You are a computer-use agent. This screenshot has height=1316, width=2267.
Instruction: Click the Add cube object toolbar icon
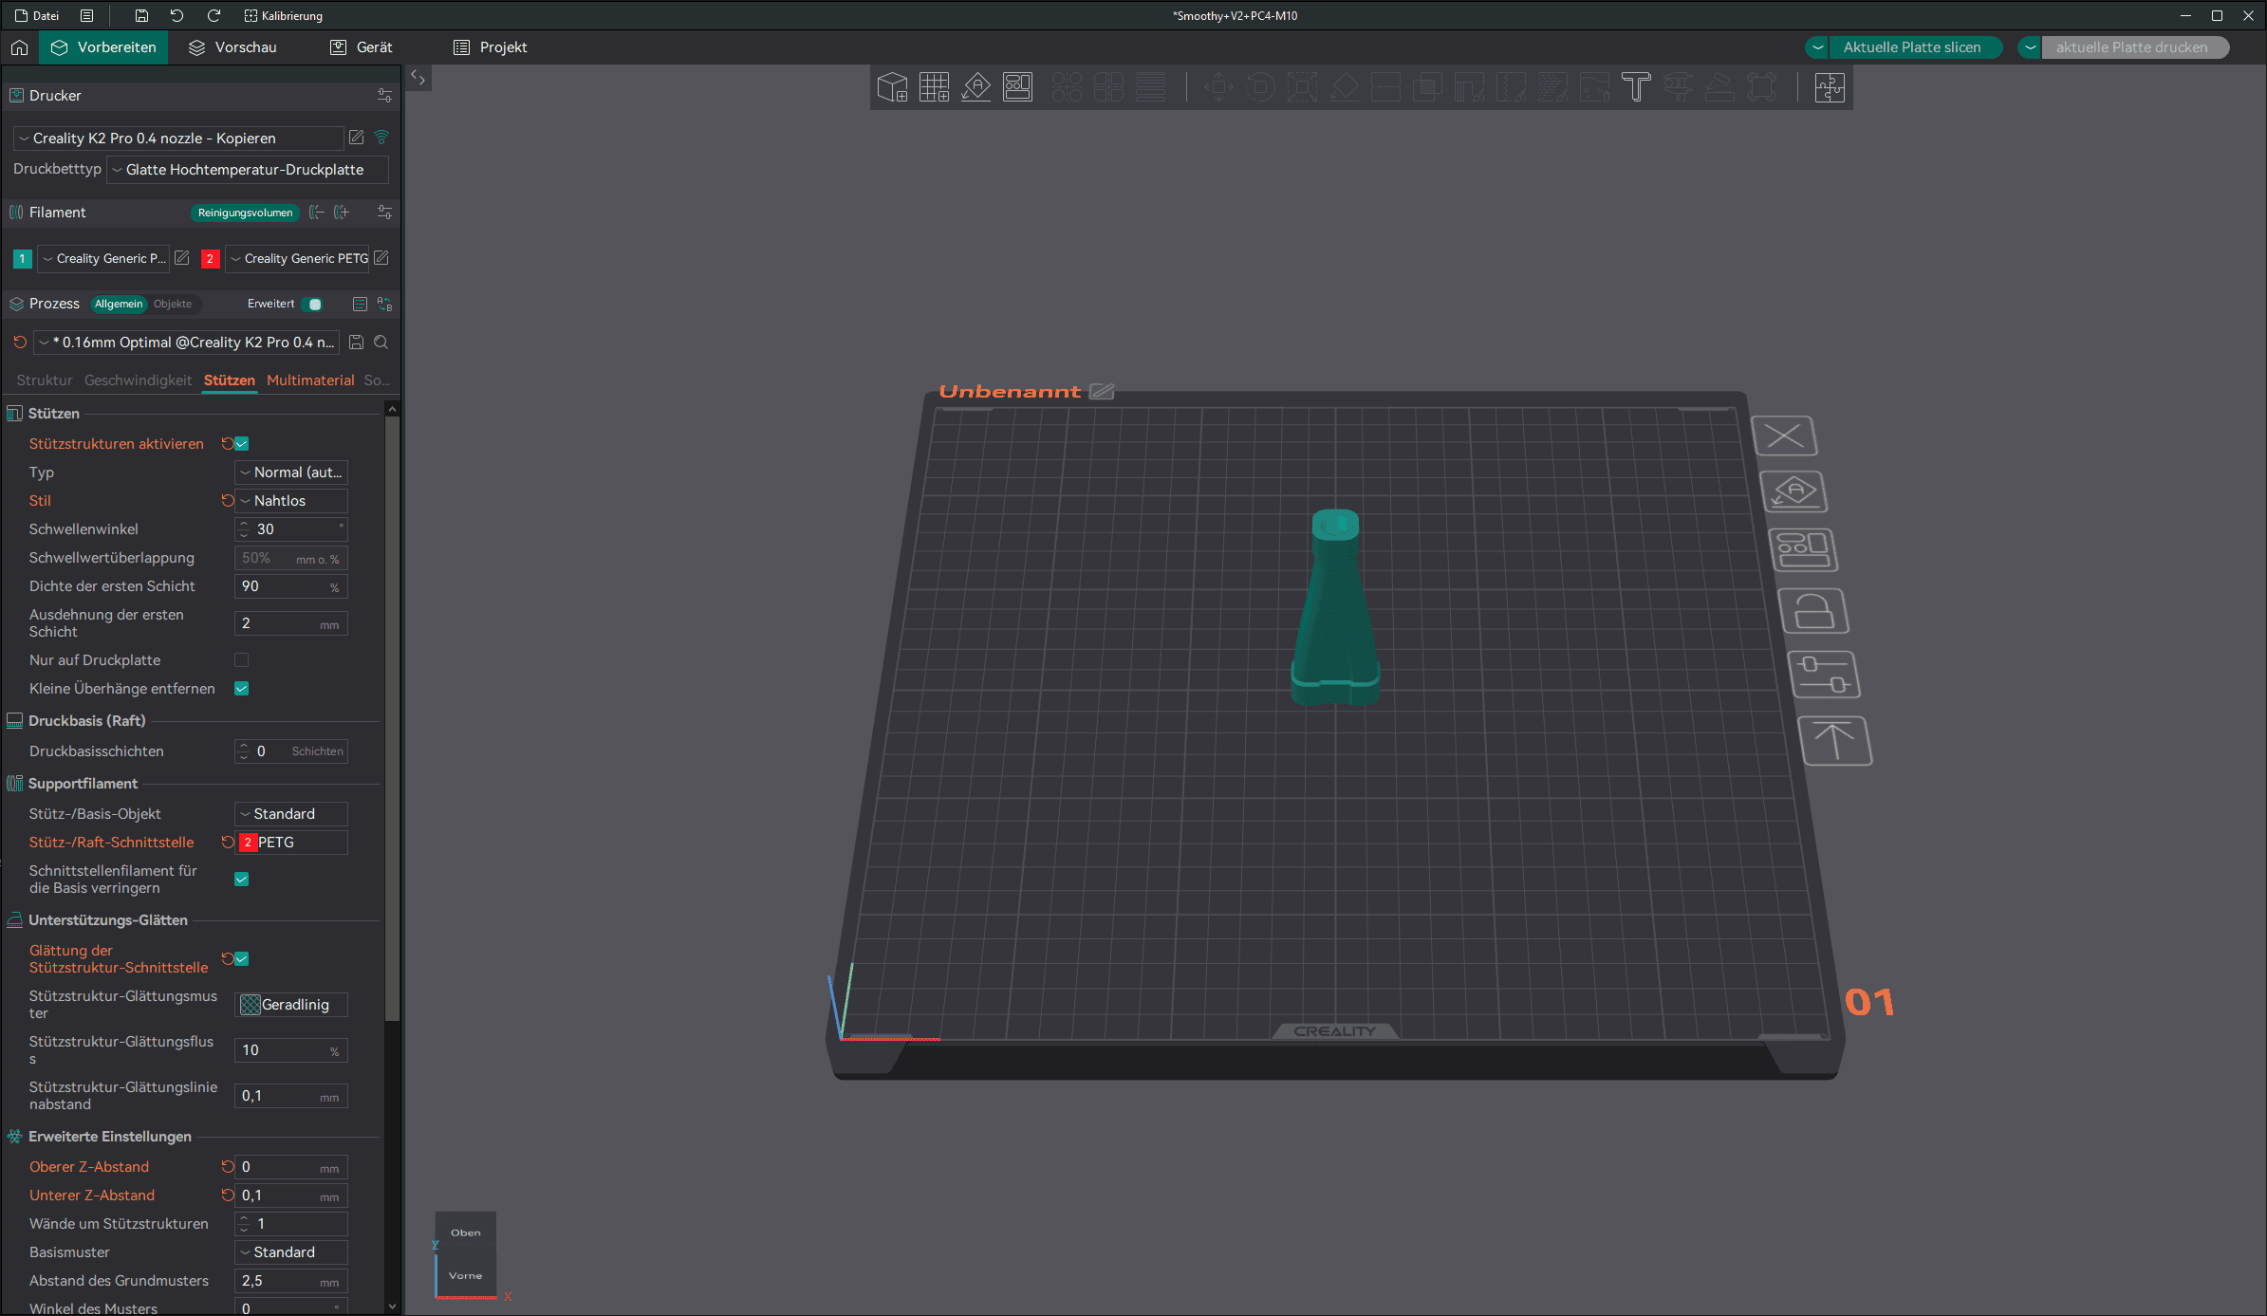(x=892, y=87)
